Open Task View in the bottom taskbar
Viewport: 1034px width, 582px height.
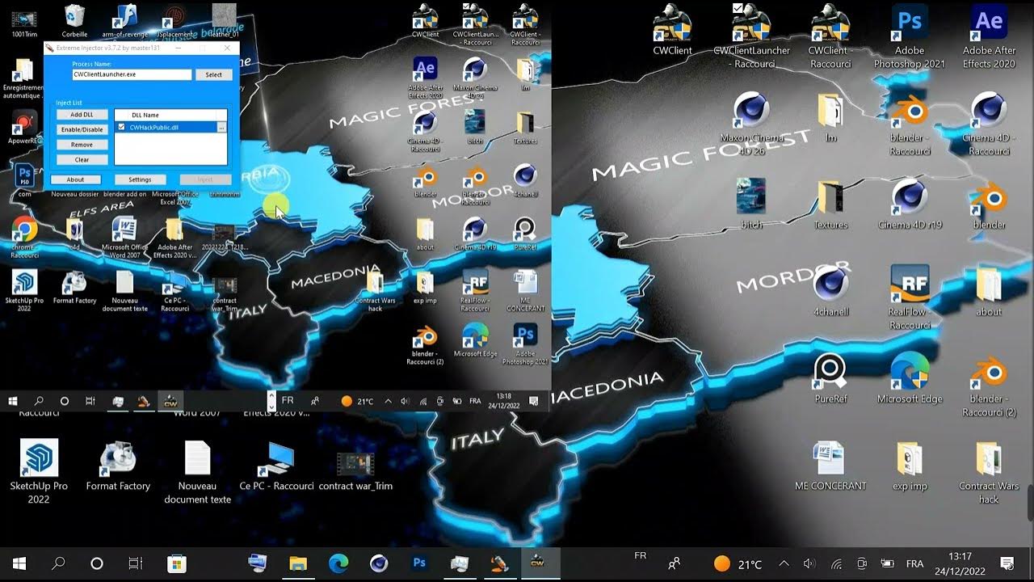136,563
